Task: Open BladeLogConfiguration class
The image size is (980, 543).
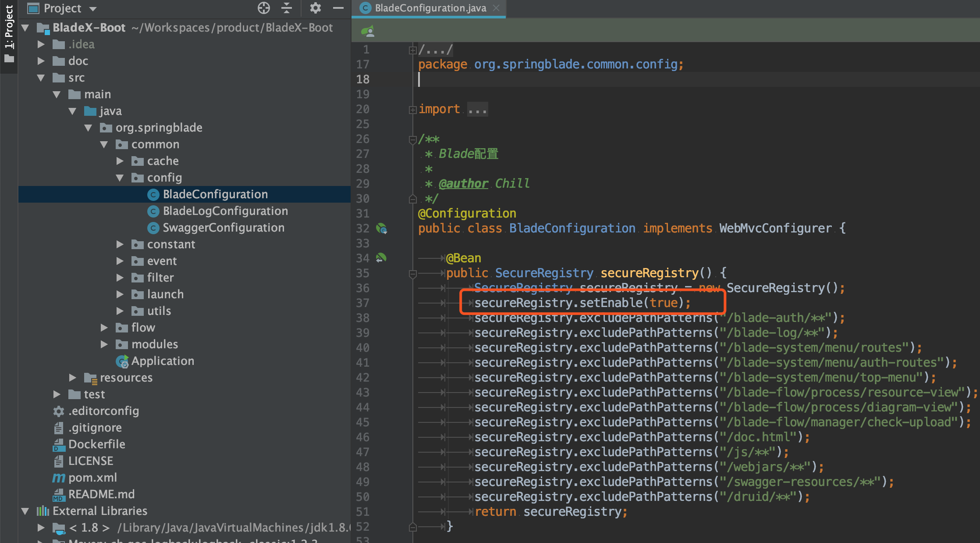Action: 225,211
